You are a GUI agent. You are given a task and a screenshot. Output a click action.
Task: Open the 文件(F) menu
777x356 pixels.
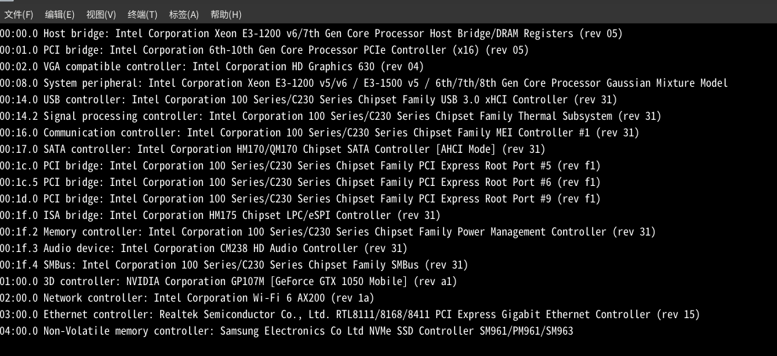(19, 14)
